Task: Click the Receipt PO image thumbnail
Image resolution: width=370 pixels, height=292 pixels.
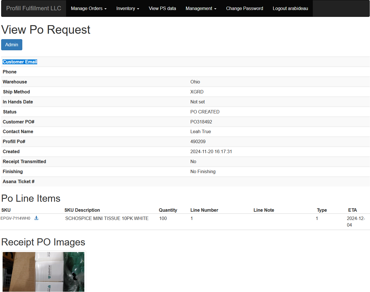Action: point(43,271)
